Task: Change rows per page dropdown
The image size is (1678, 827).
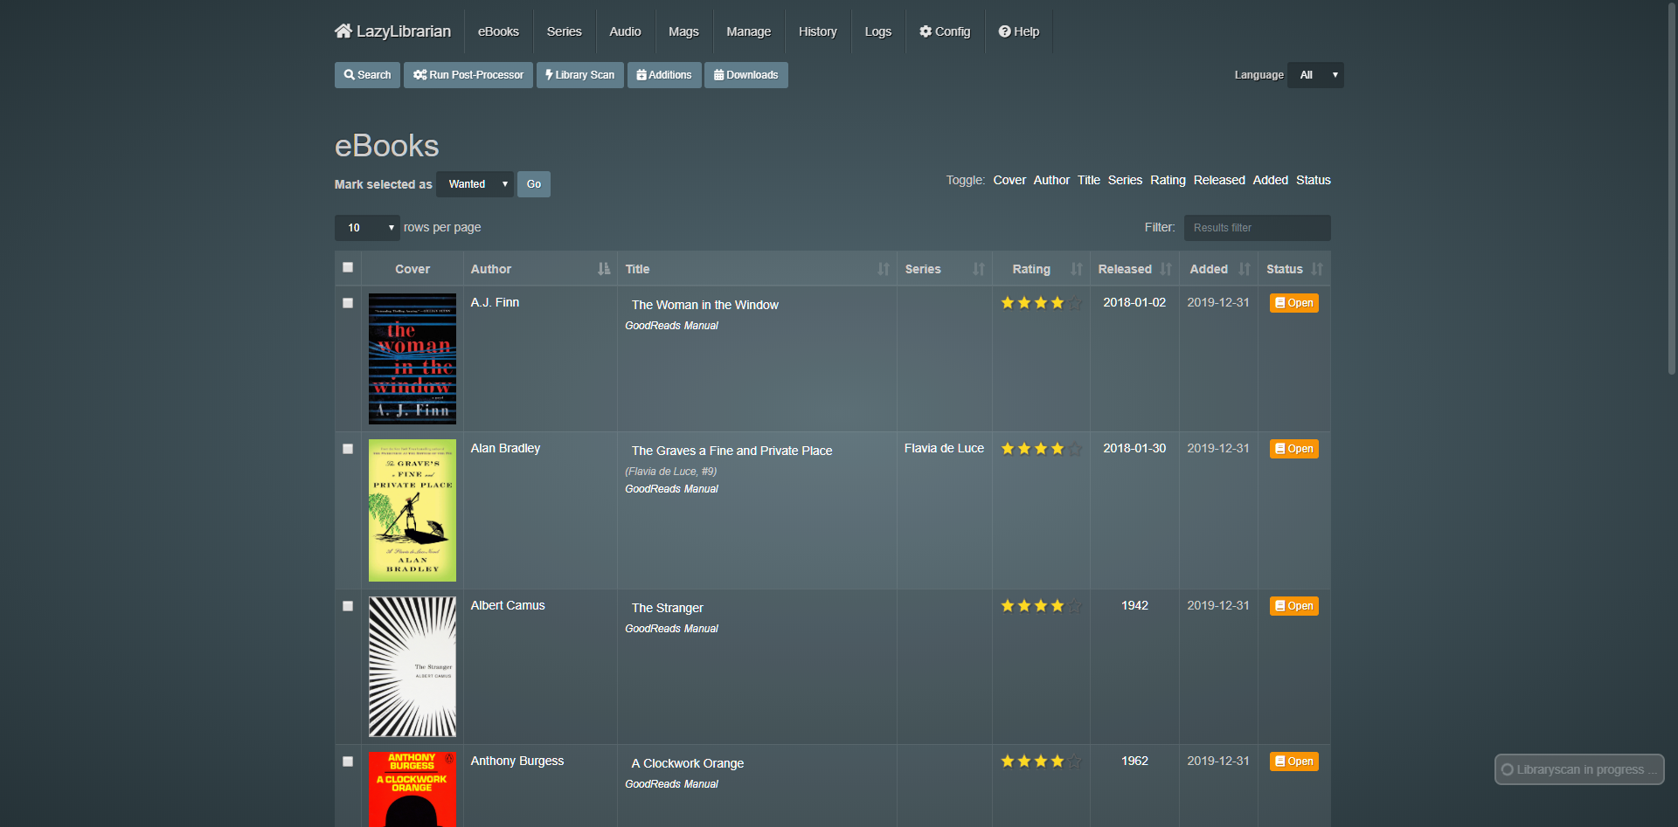Action: click(x=367, y=228)
